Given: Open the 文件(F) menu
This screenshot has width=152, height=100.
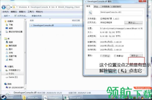Looking at the screenshot, I should coord(6,12).
